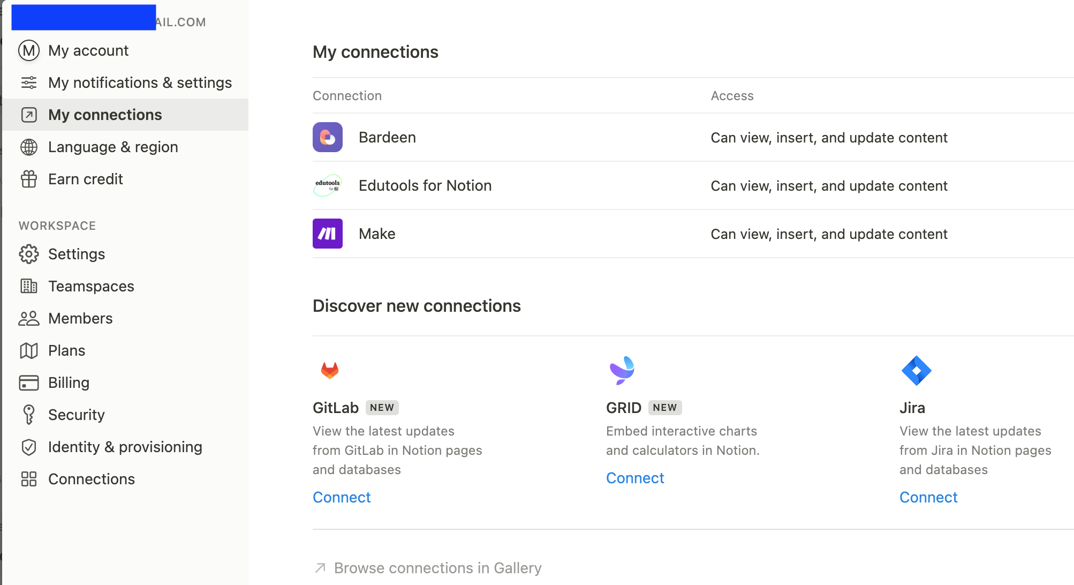
Task: Click the Plans map icon
Action: tap(29, 350)
